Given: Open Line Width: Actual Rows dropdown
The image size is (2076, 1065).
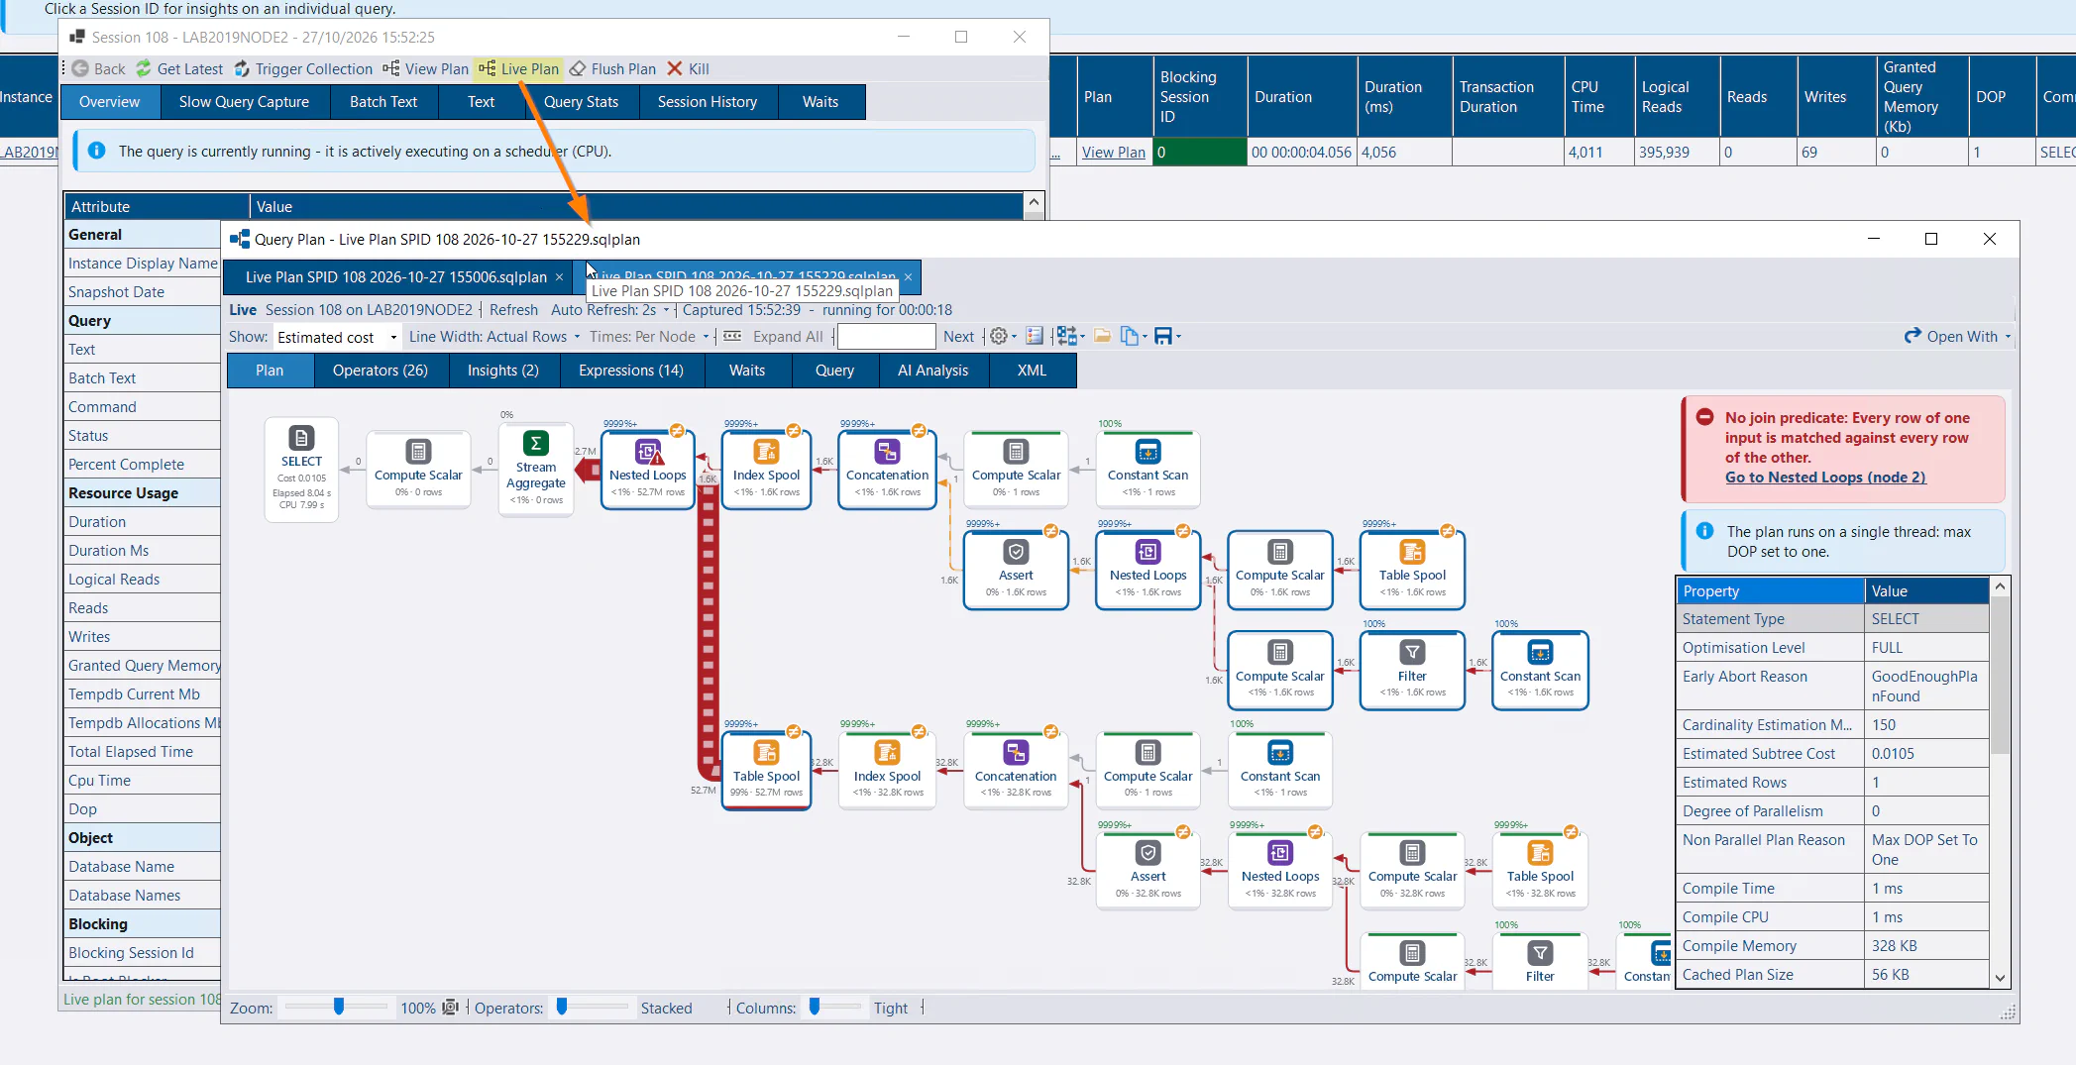Looking at the screenshot, I should (494, 337).
